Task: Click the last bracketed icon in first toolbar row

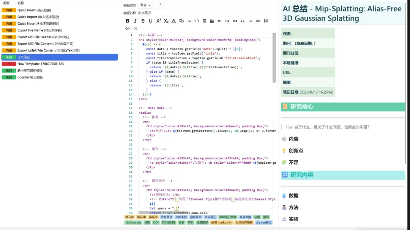Action: 266,21
